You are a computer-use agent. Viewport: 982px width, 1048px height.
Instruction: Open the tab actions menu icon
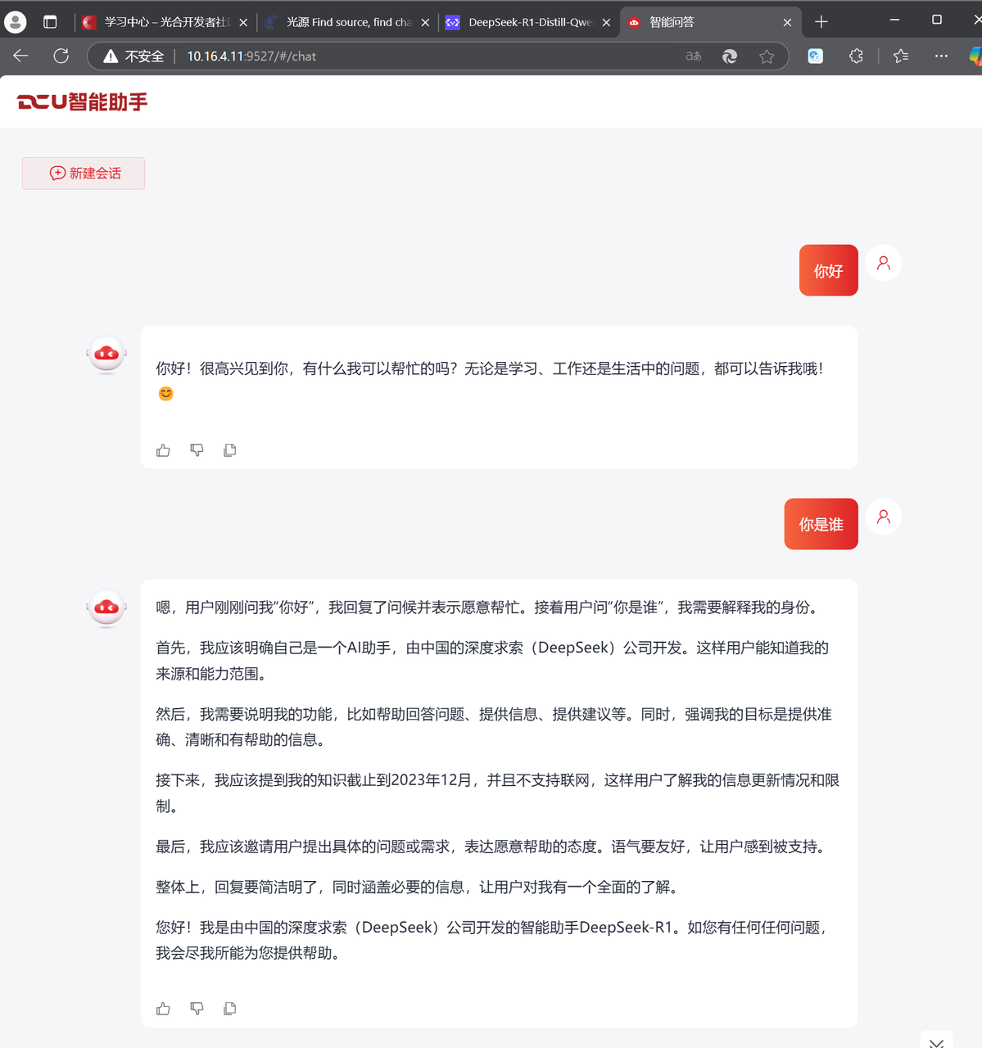[x=50, y=22]
